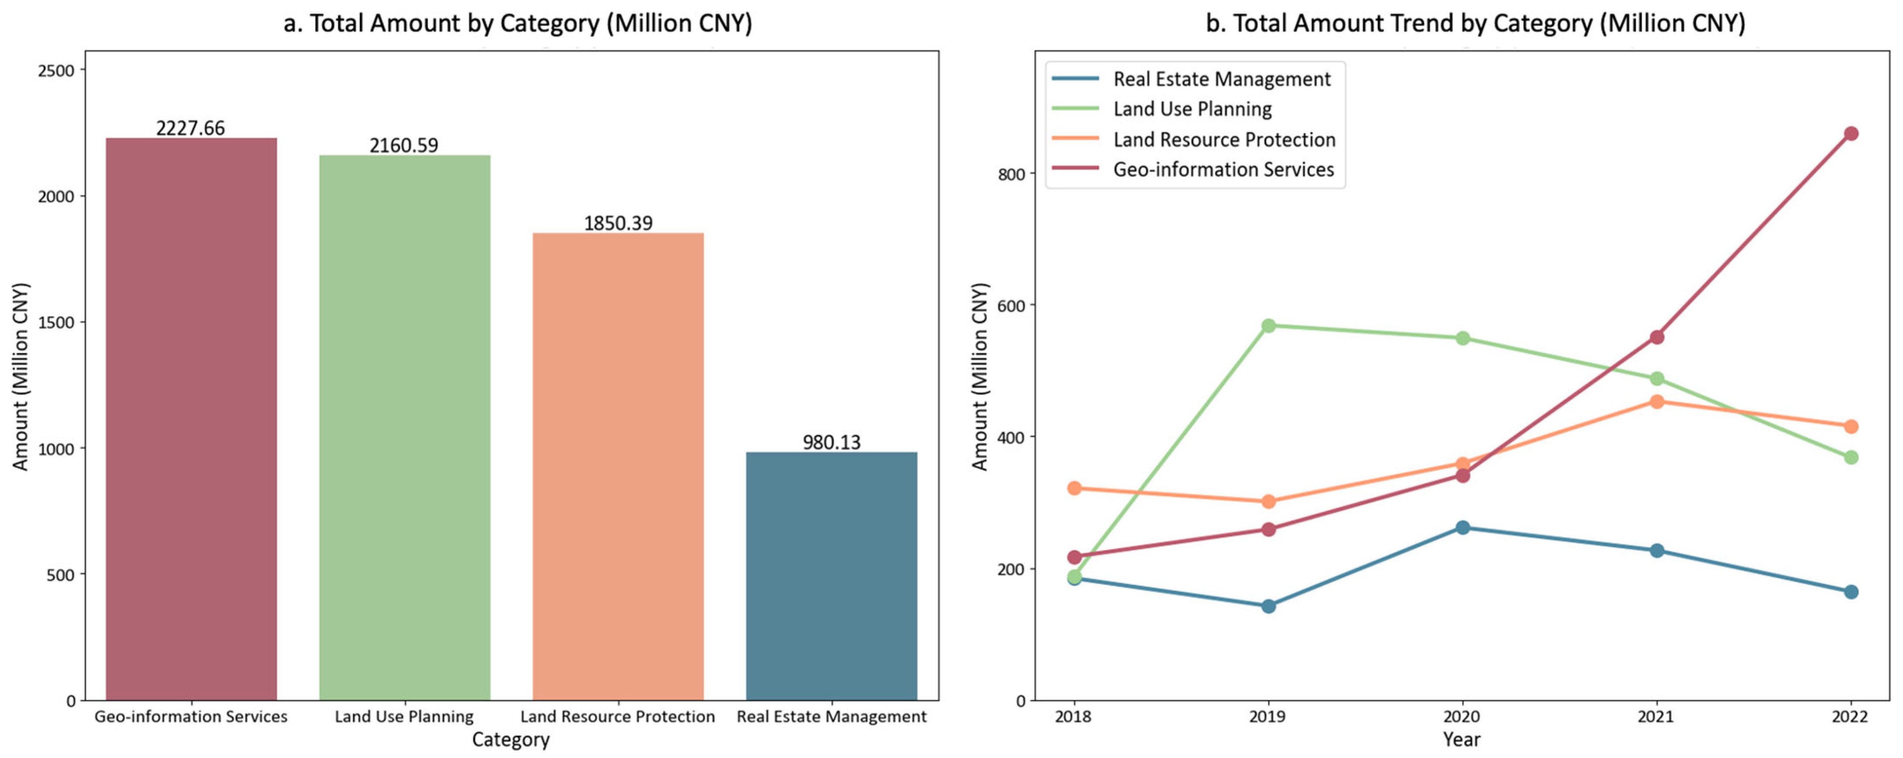Click the 1500 tick on chart a y-axis
1903x758 pixels.
pyautogui.click(x=55, y=322)
